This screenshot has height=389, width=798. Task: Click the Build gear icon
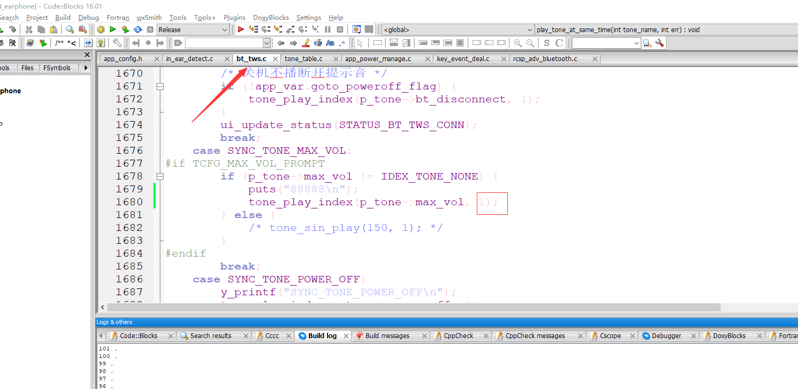click(x=100, y=29)
